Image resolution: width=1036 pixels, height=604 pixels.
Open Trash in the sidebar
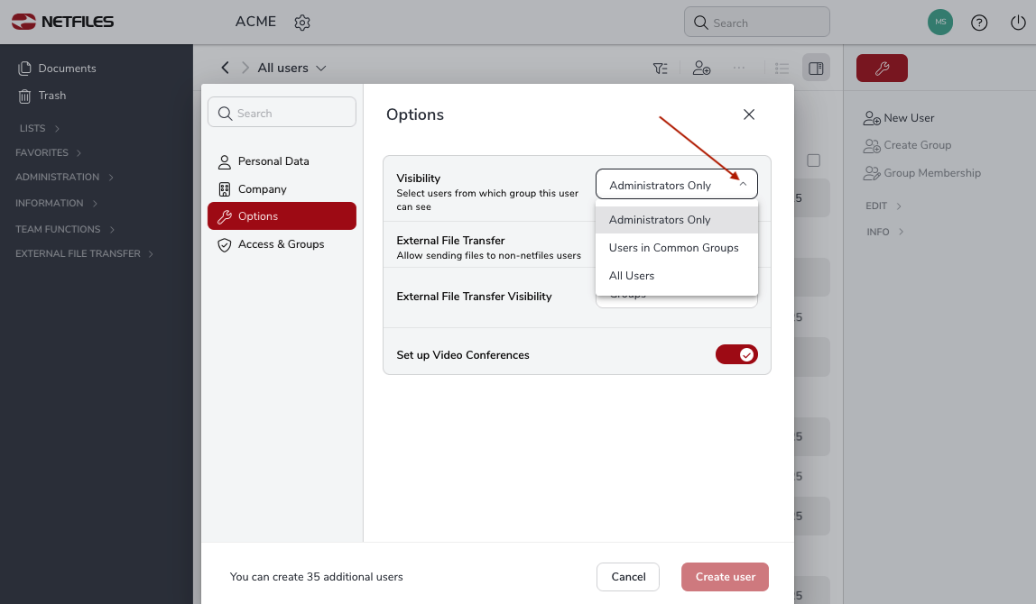pos(42,96)
